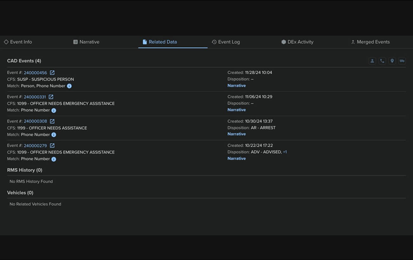Image resolution: width=413 pixels, height=260 pixels.
Task: Open the DEx Activity tab
Action: tap(297, 42)
